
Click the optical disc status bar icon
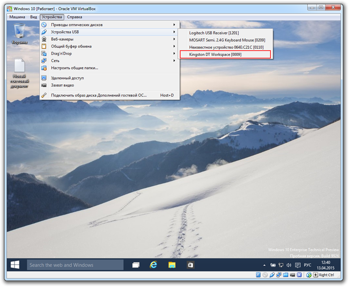265,275
